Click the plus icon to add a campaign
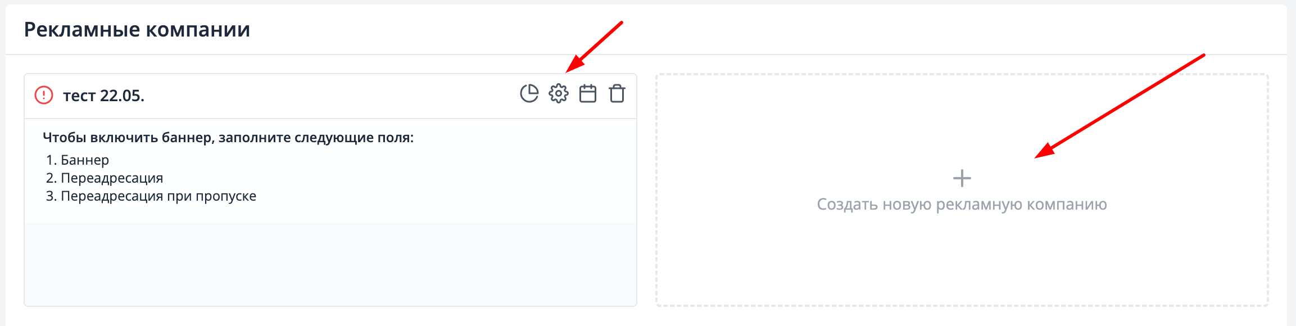The height and width of the screenshot is (326, 1296). click(962, 179)
